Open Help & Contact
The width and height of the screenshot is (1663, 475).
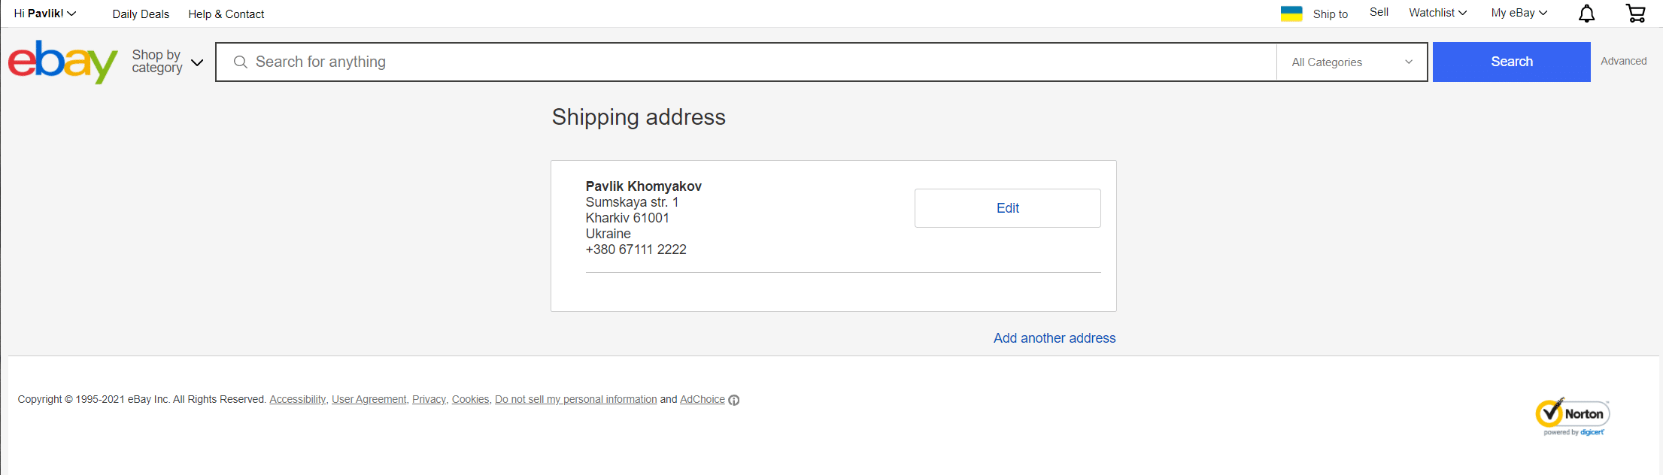[226, 14]
